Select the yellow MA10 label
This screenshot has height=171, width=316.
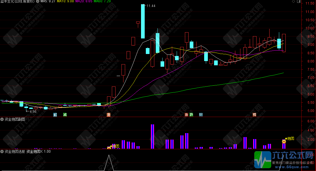pos(66,1)
